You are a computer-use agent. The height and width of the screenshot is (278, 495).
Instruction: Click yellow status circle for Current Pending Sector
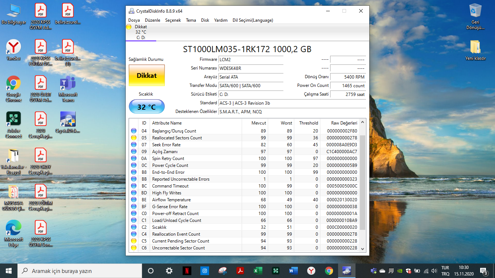(x=134, y=241)
